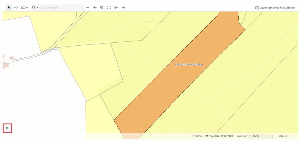Go forward to next map view
The height and width of the screenshot is (143, 301).
click(x=123, y=7)
